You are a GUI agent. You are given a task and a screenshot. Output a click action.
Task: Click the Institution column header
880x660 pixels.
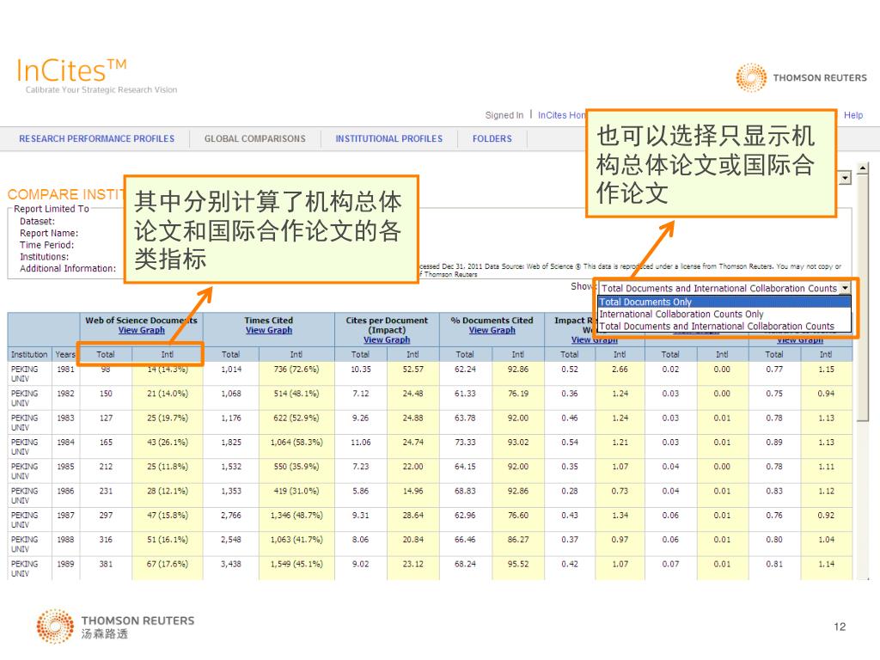click(x=29, y=355)
